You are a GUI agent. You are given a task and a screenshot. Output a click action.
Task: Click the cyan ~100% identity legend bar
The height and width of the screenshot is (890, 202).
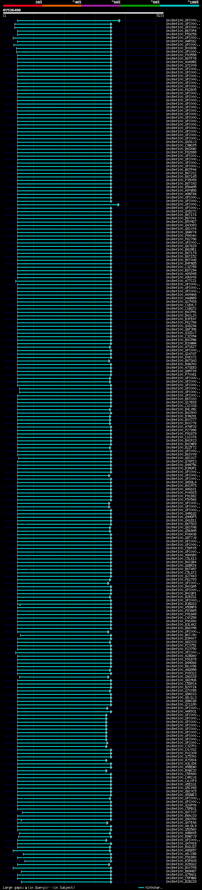[x=180, y=6]
